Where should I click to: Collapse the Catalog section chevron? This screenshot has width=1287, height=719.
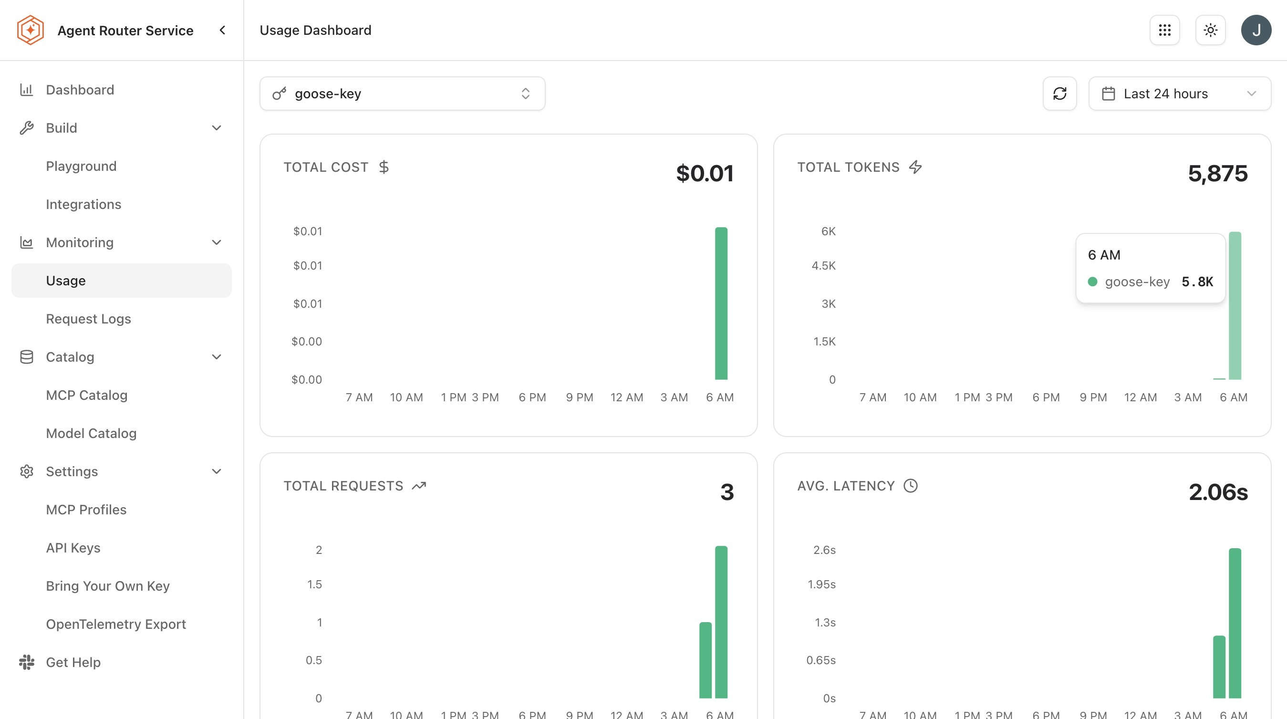pyautogui.click(x=217, y=357)
